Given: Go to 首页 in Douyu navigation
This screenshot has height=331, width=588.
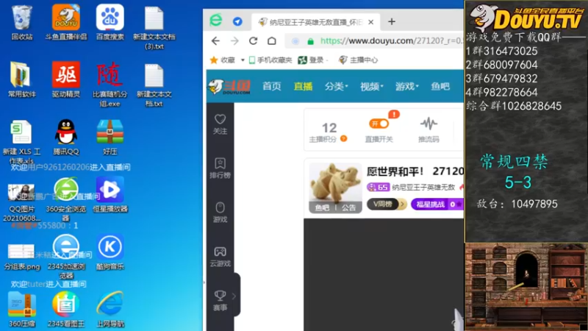Looking at the screenshot, I should [272, 86].
